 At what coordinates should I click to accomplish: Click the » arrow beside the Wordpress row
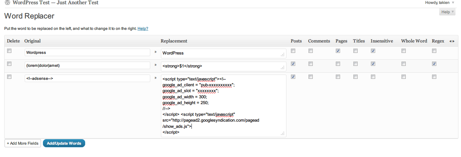(x=155, y=52)
